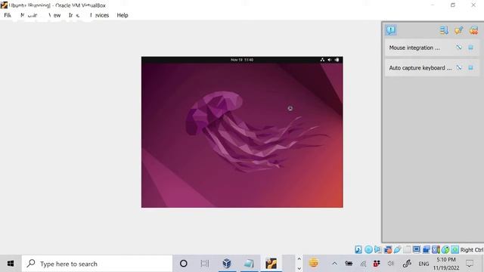Click the Right Ctrl host key label
This screenshot has width=484, height=272.
(x=472, y=250)
